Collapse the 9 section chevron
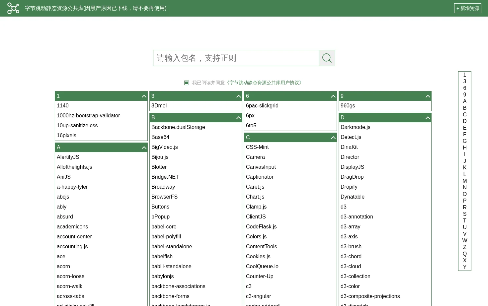This screenshot has width=488, height=306. point(428,96)
